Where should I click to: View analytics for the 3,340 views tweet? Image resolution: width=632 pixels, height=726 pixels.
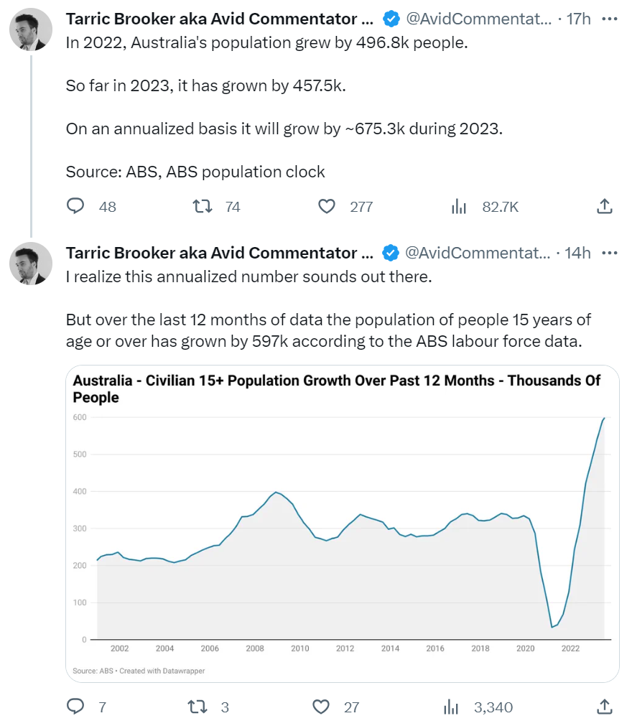[x=451, y=707]
